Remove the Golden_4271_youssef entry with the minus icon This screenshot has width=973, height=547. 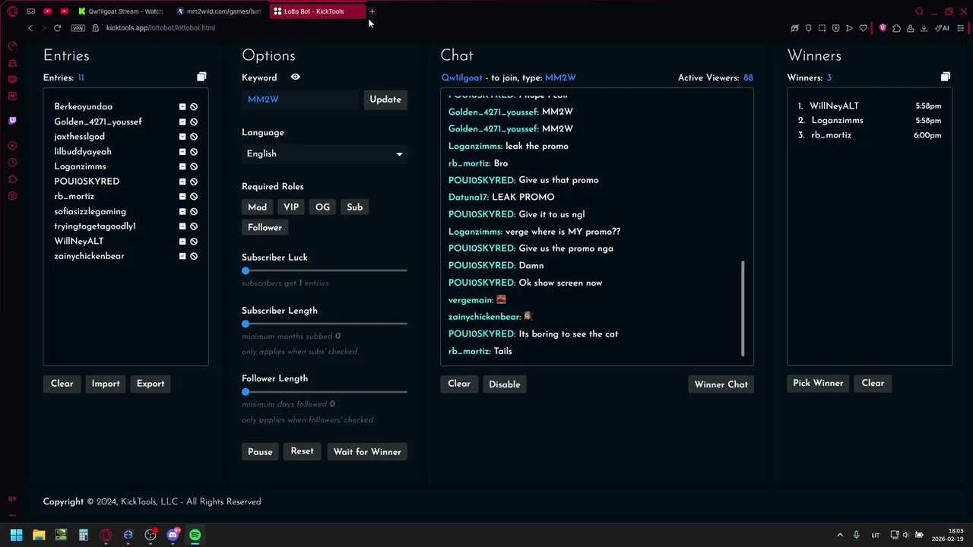pyautogui.click(x=182, y=122)
